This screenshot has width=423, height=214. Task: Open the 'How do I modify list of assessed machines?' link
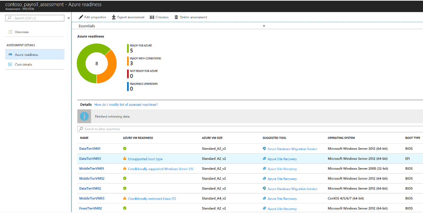click(126, 104)
